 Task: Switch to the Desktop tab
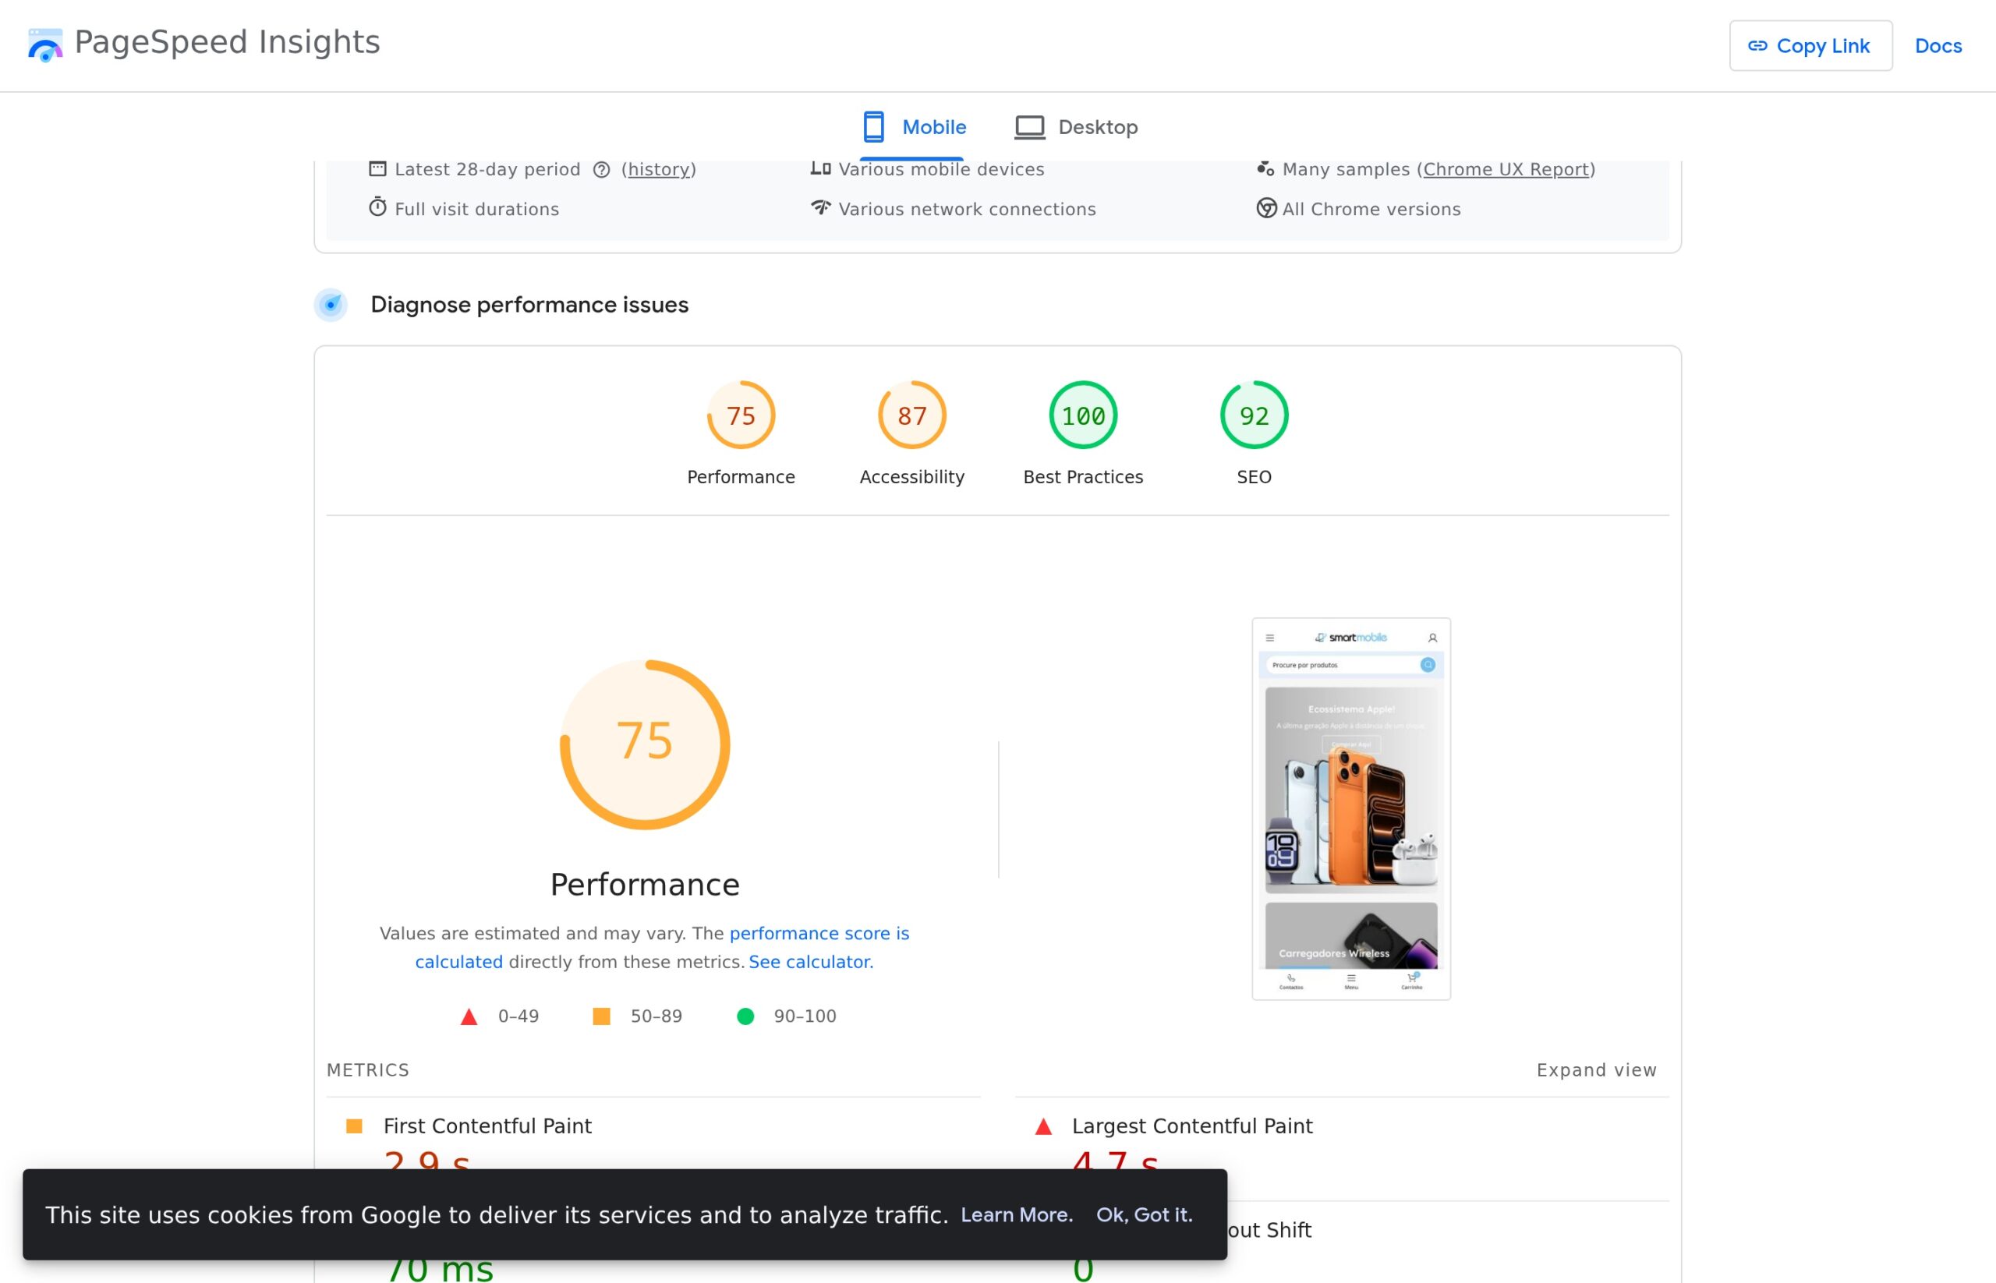[1076, 126]
